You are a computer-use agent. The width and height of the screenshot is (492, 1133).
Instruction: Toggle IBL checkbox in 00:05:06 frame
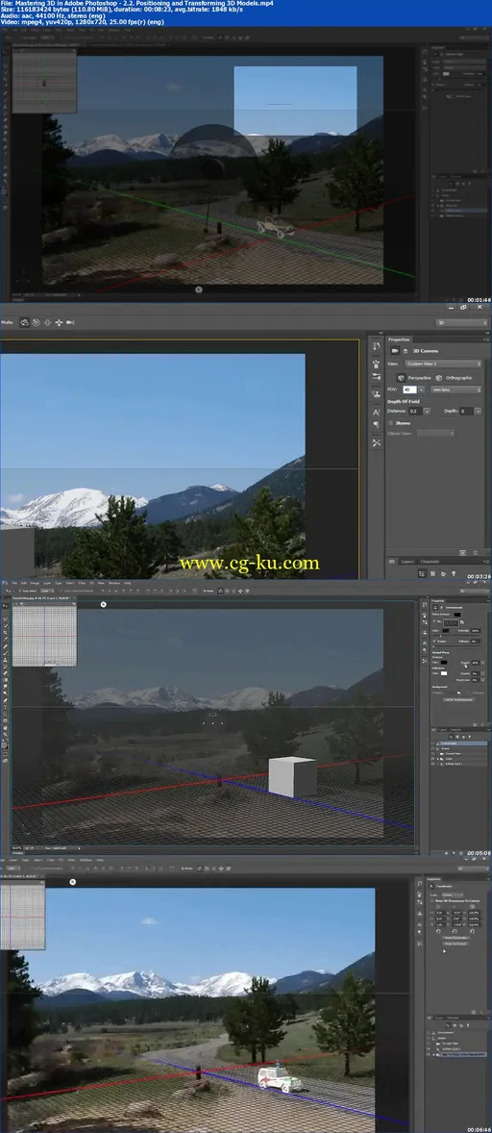click(434, 620)
